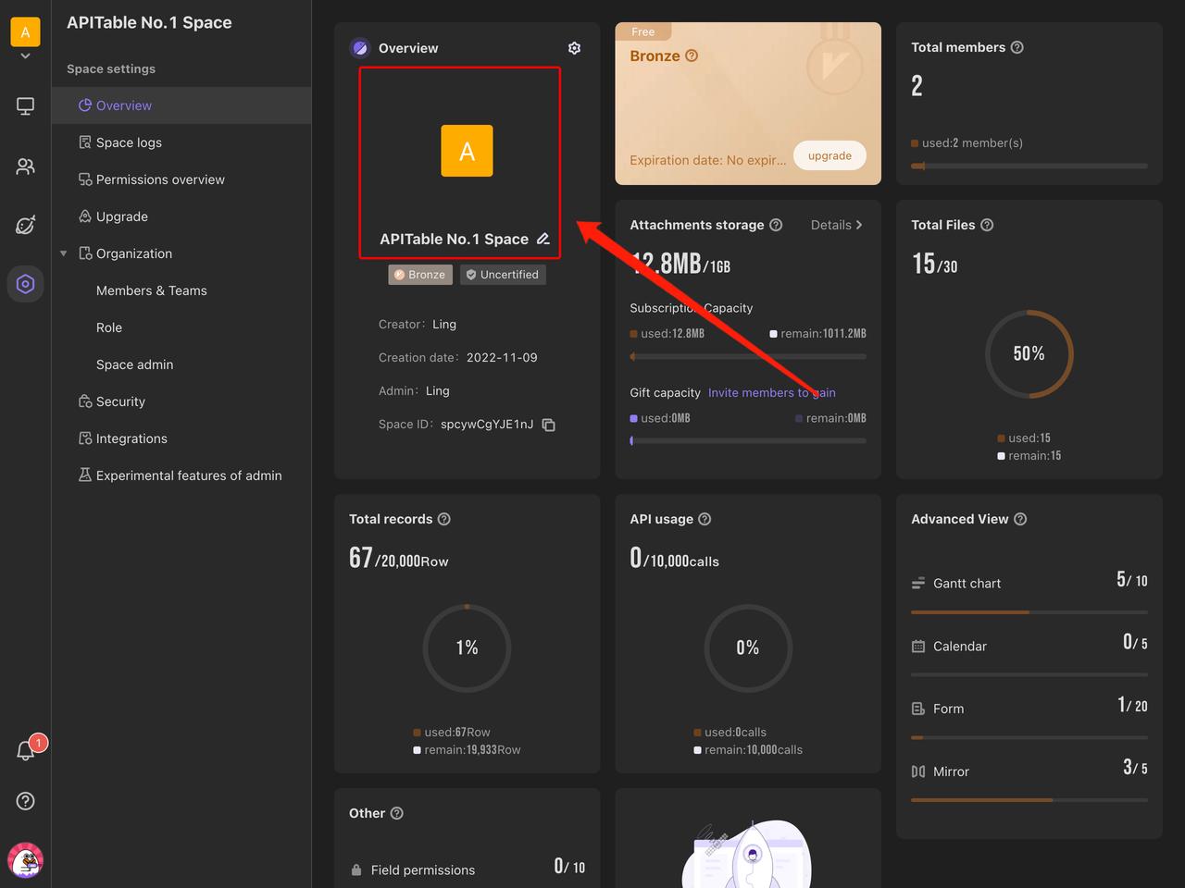Click the large space logo A in Overview card

click(x=467, y=151)
